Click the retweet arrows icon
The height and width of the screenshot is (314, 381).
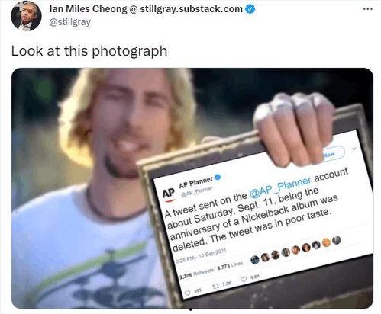tap(215, 287)
